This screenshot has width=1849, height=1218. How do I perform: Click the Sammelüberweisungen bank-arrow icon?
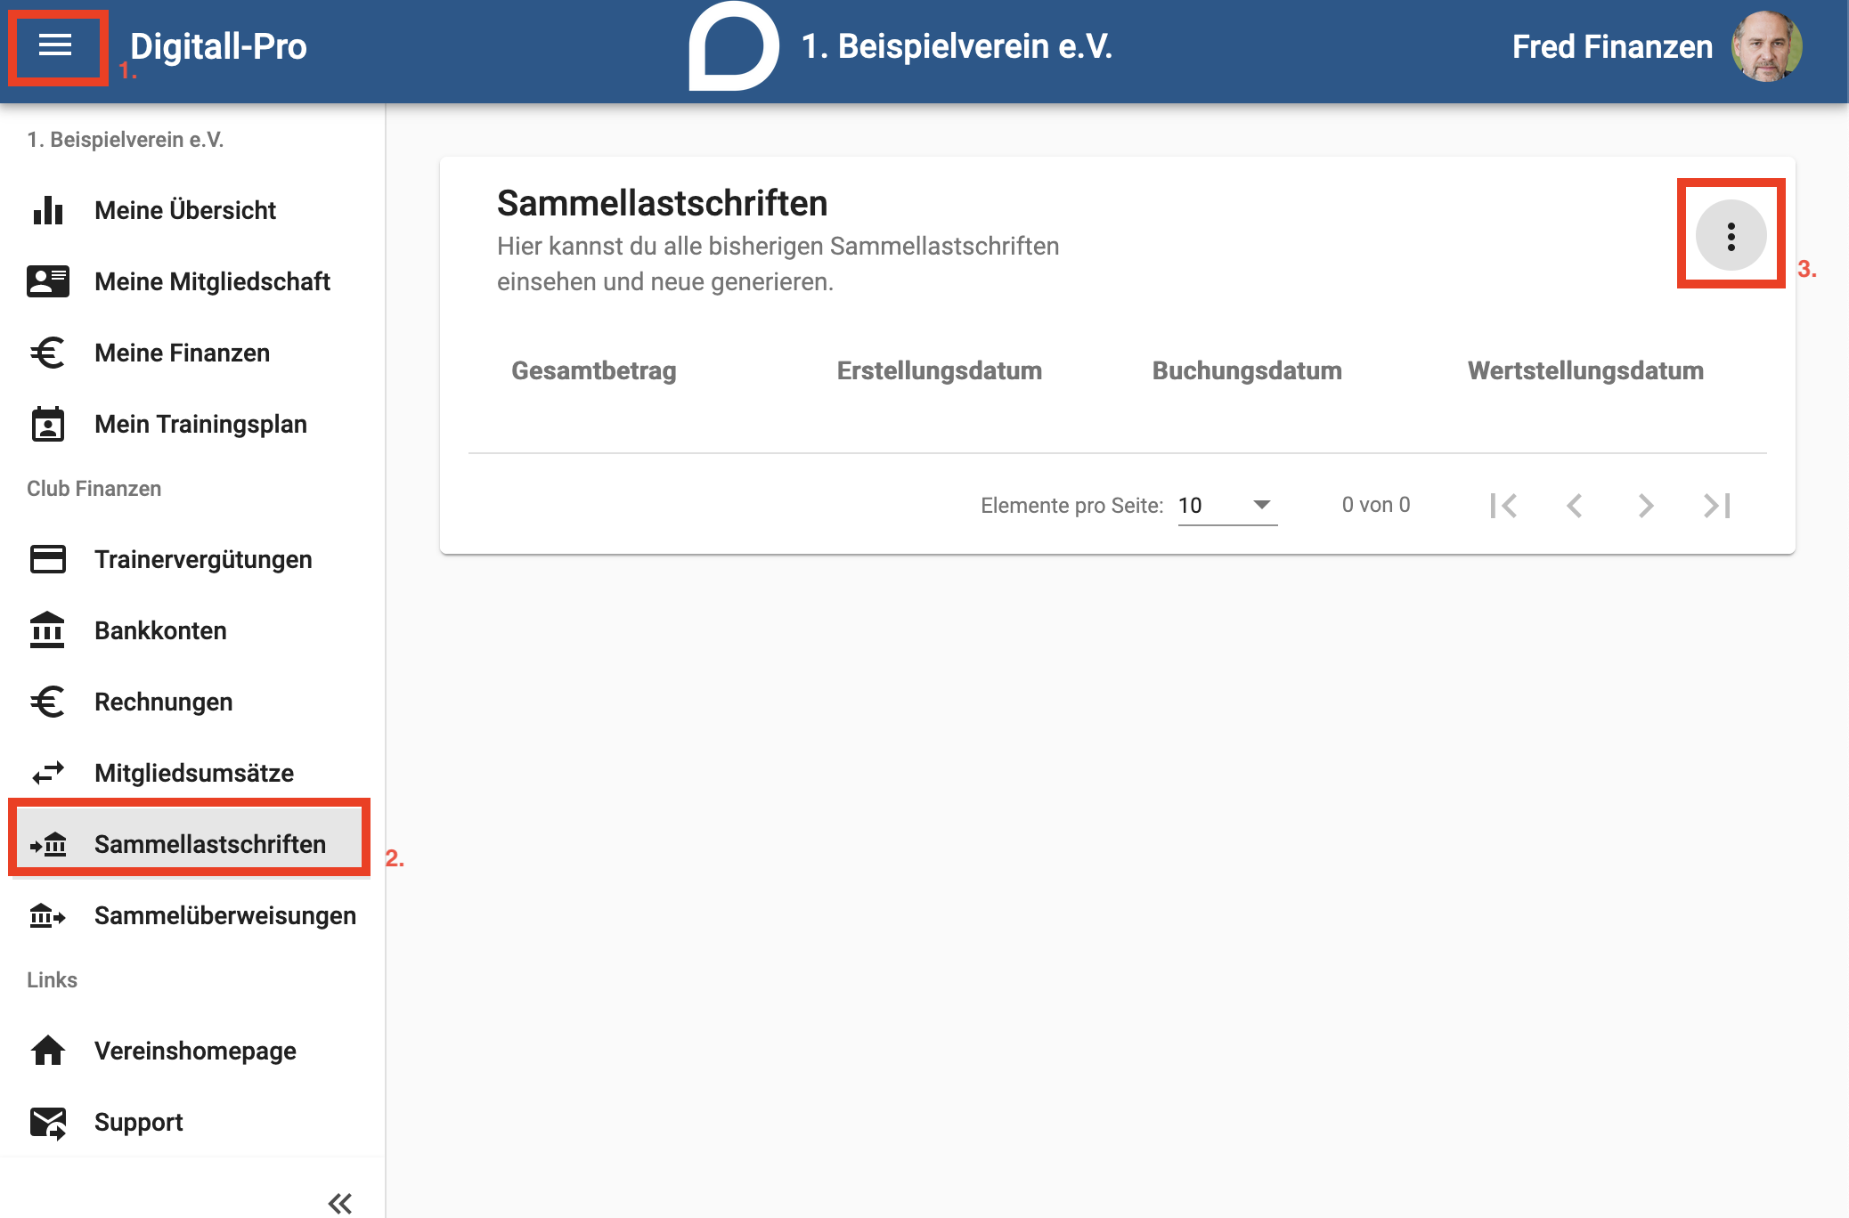[x=48, y=915]
